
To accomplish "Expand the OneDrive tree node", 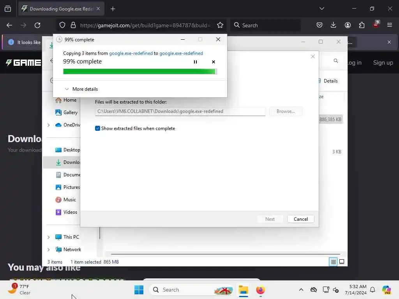I will [x=48, y=125].
